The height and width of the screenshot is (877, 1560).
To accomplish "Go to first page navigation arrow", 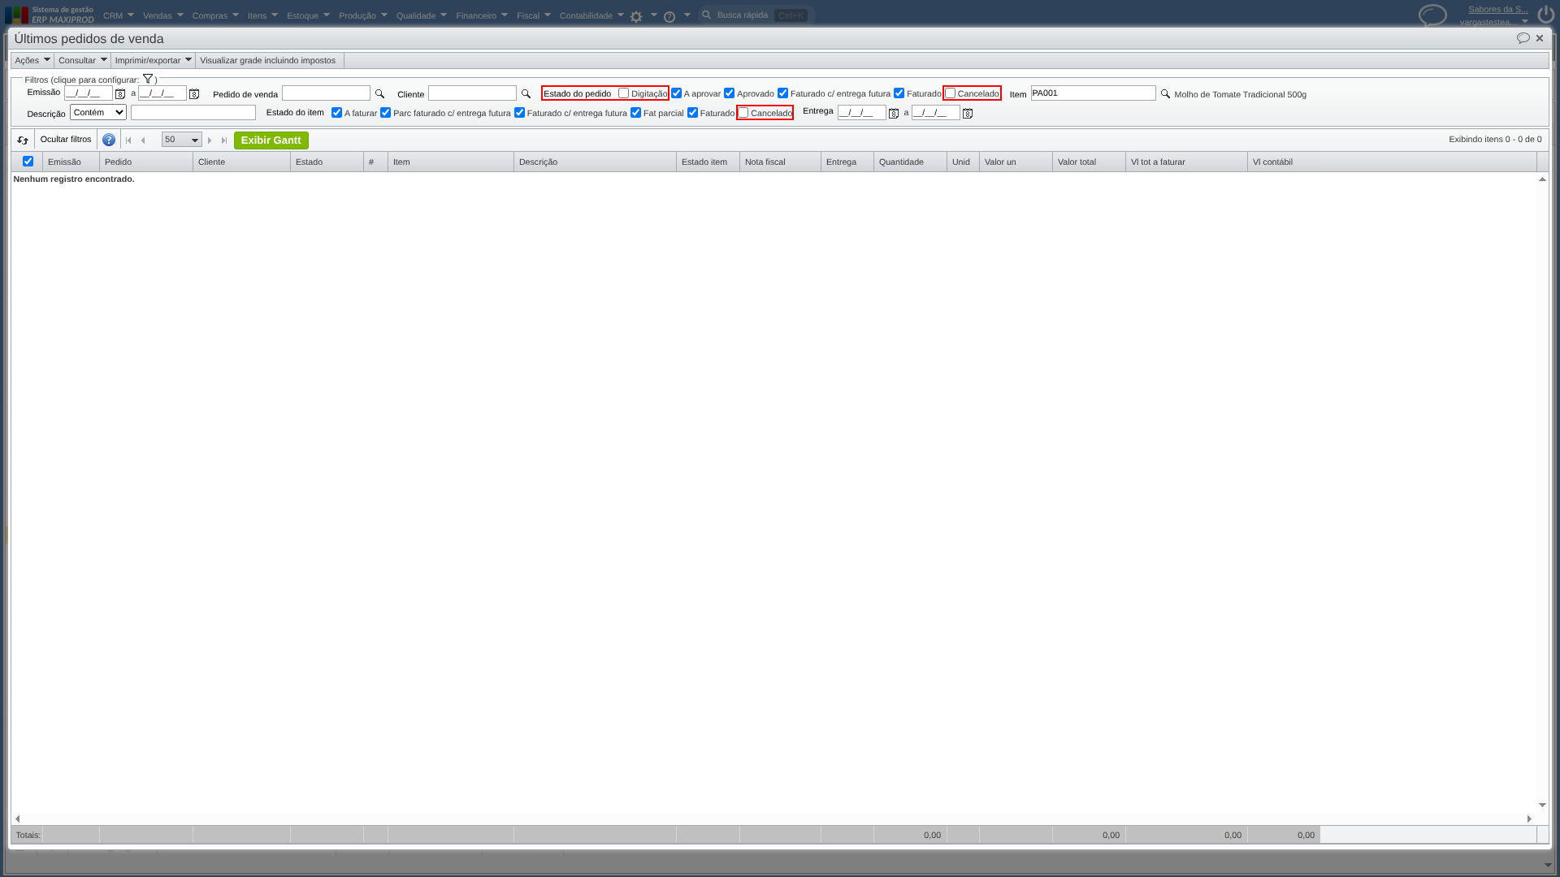I will tap(128, 140).
